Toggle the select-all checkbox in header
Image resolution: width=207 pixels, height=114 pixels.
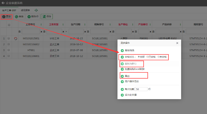(9, 25)
